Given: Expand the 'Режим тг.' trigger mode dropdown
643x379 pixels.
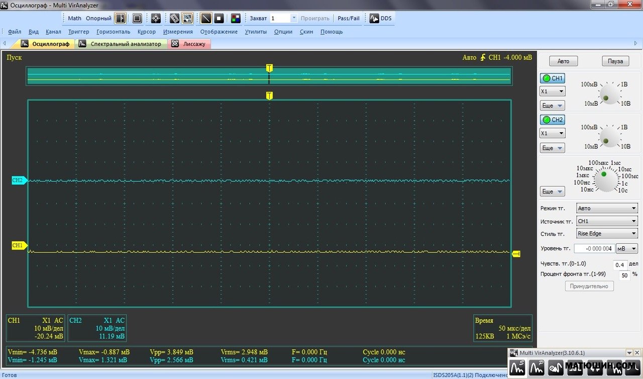Looking at the screenshot, I should coord(606,208).
